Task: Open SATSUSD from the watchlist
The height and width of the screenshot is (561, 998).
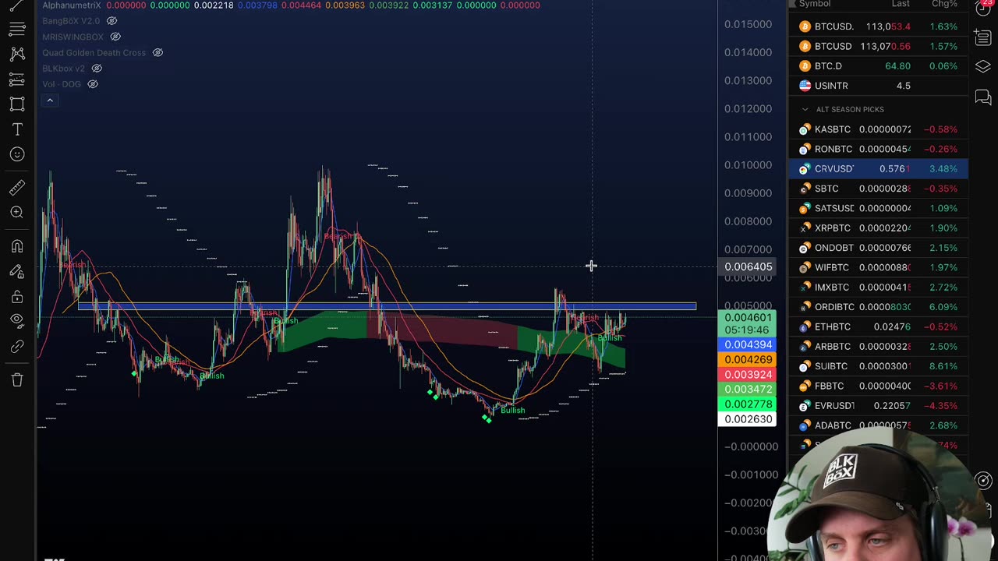Action: pyautogui.click(x=879, y=208)
